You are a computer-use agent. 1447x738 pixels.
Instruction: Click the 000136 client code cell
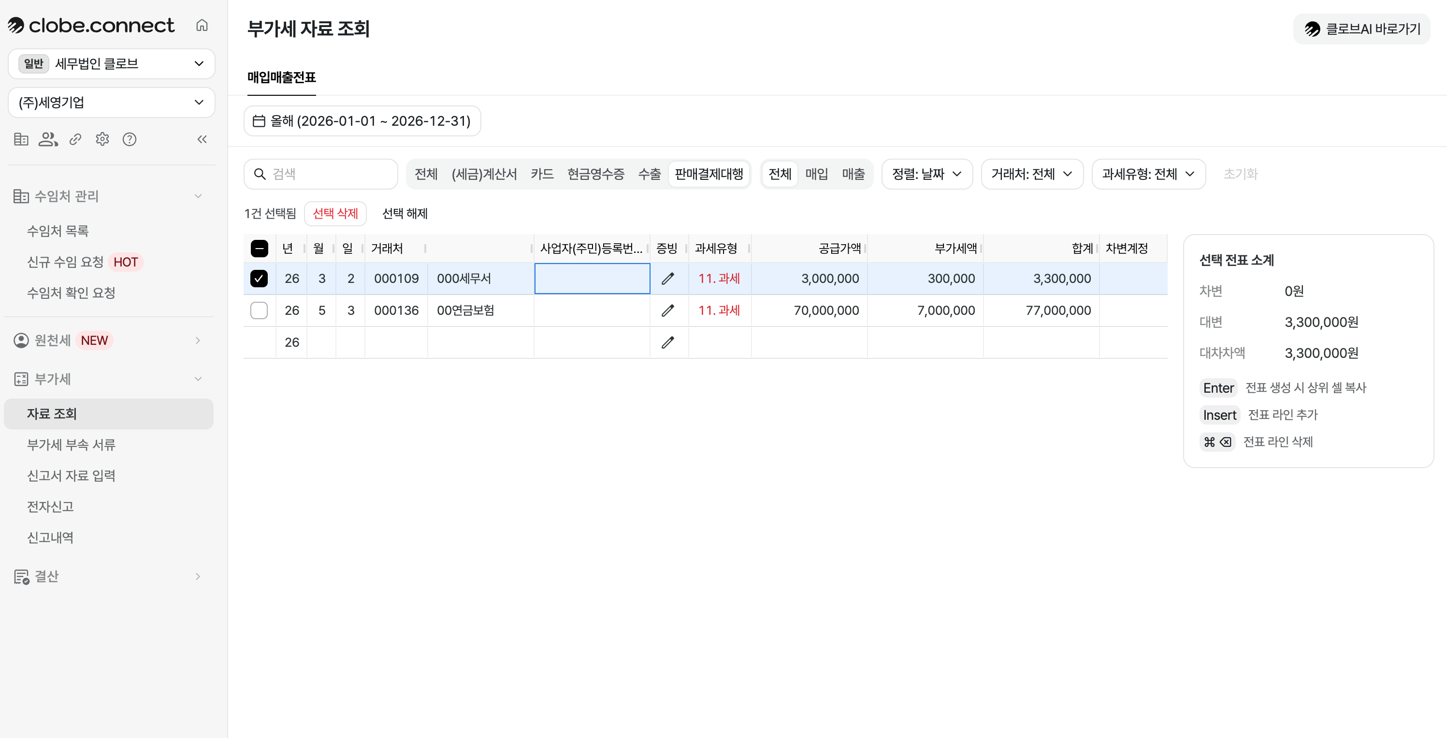[396, 310]
